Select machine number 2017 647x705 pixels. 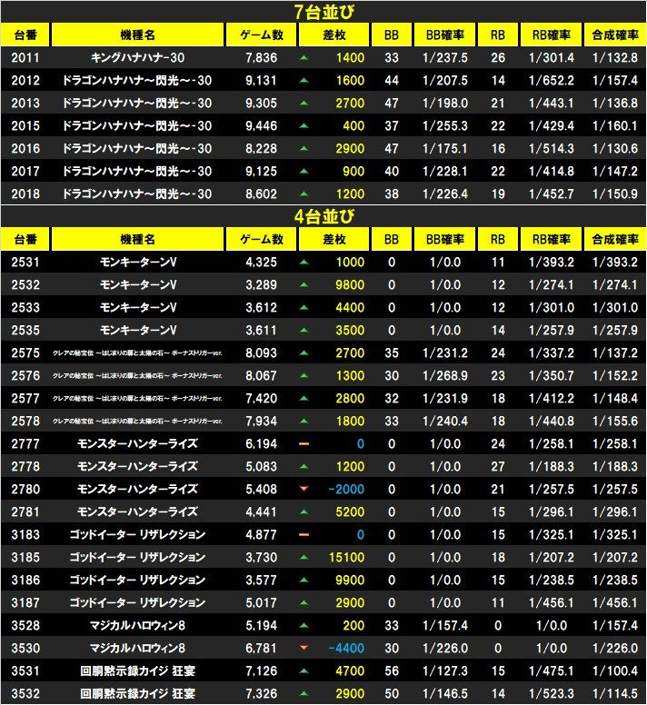coord(25,172)
